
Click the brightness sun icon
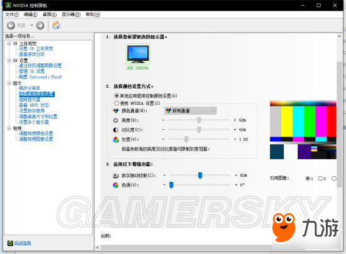click(116, 120)
